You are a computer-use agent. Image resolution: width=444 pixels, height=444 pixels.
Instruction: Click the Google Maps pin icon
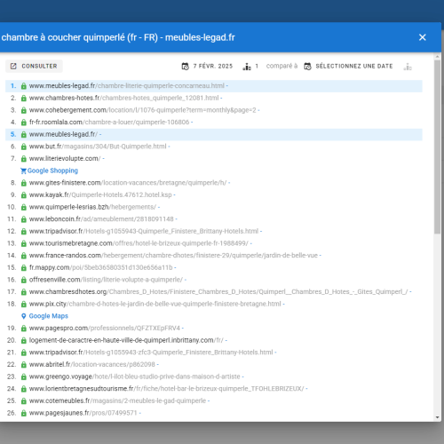point(24,316)
